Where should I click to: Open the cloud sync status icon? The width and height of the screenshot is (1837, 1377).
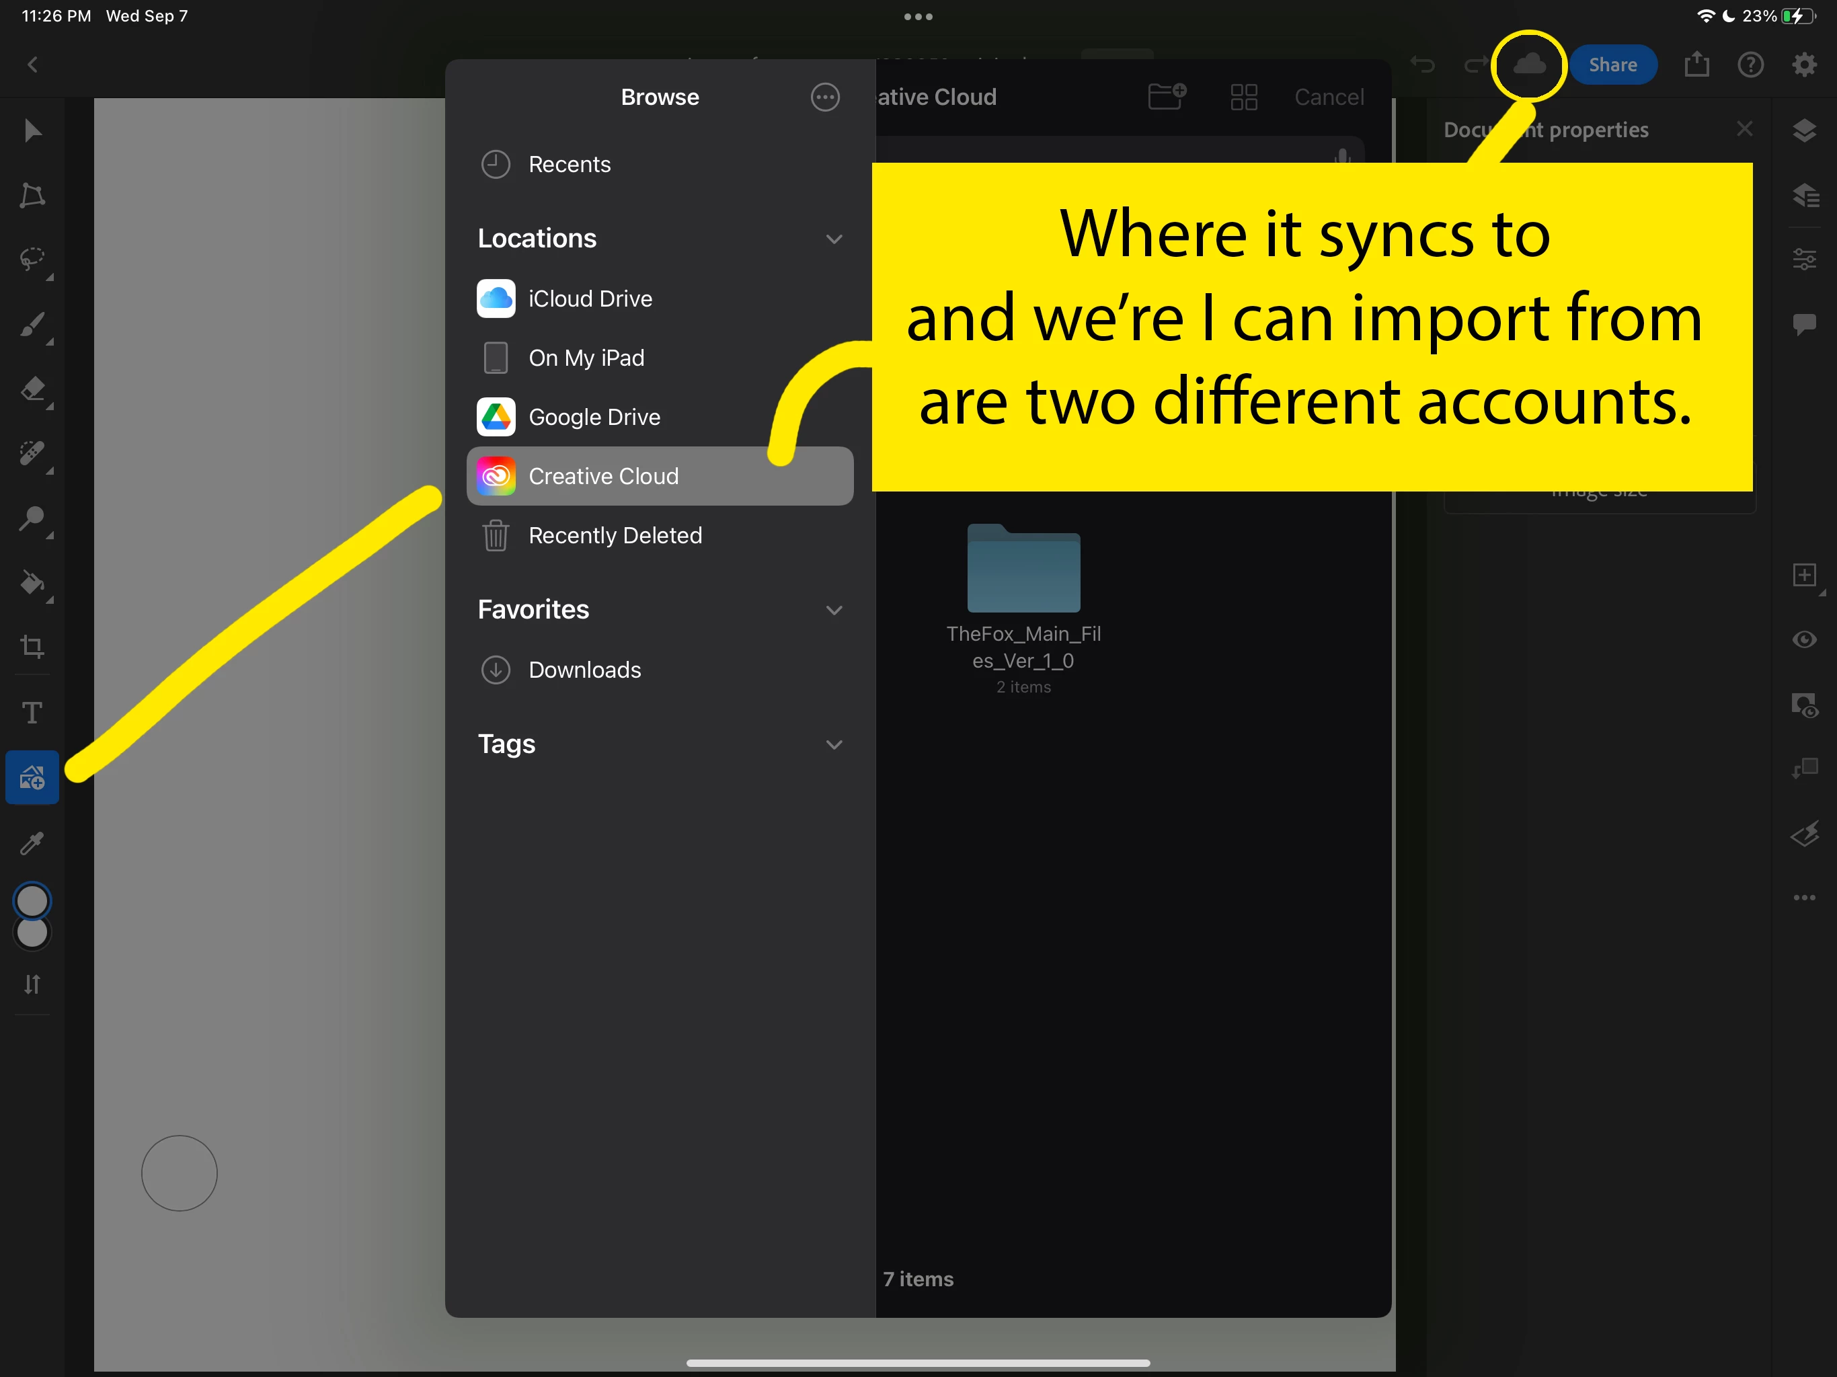click(1528, 65)
